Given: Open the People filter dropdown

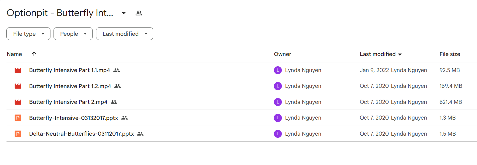Looking at the screenshot, I should 73,34.
